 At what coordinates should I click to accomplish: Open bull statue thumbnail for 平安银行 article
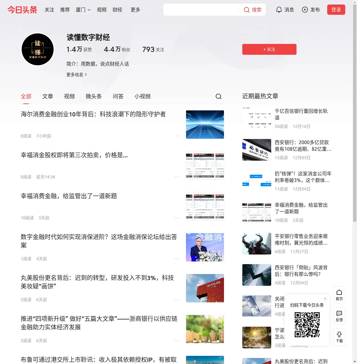pyautogui.click(x=257, y=244)
